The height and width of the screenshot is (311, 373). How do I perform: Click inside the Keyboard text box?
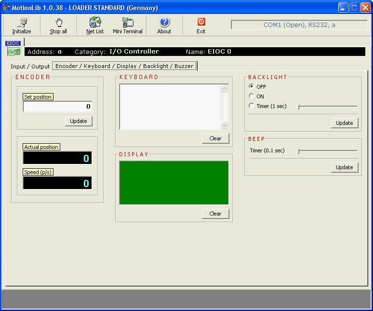pyautogui.click(x=170, y=107)
